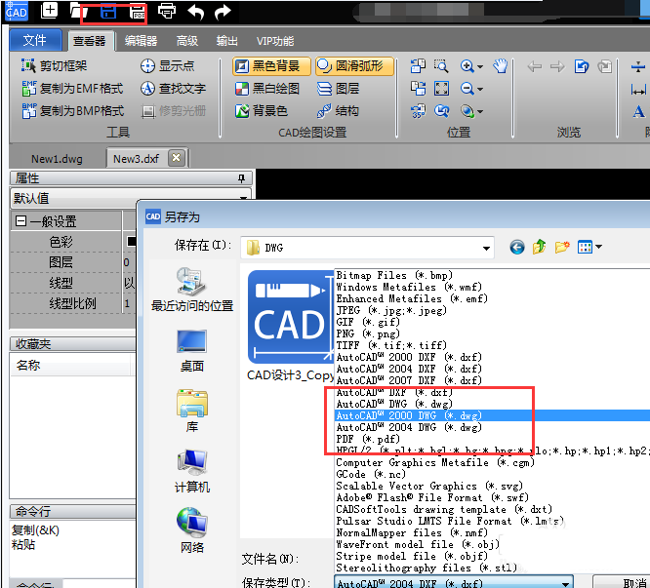Switch to the 输出 tab
650x588 pixels.
227,41
